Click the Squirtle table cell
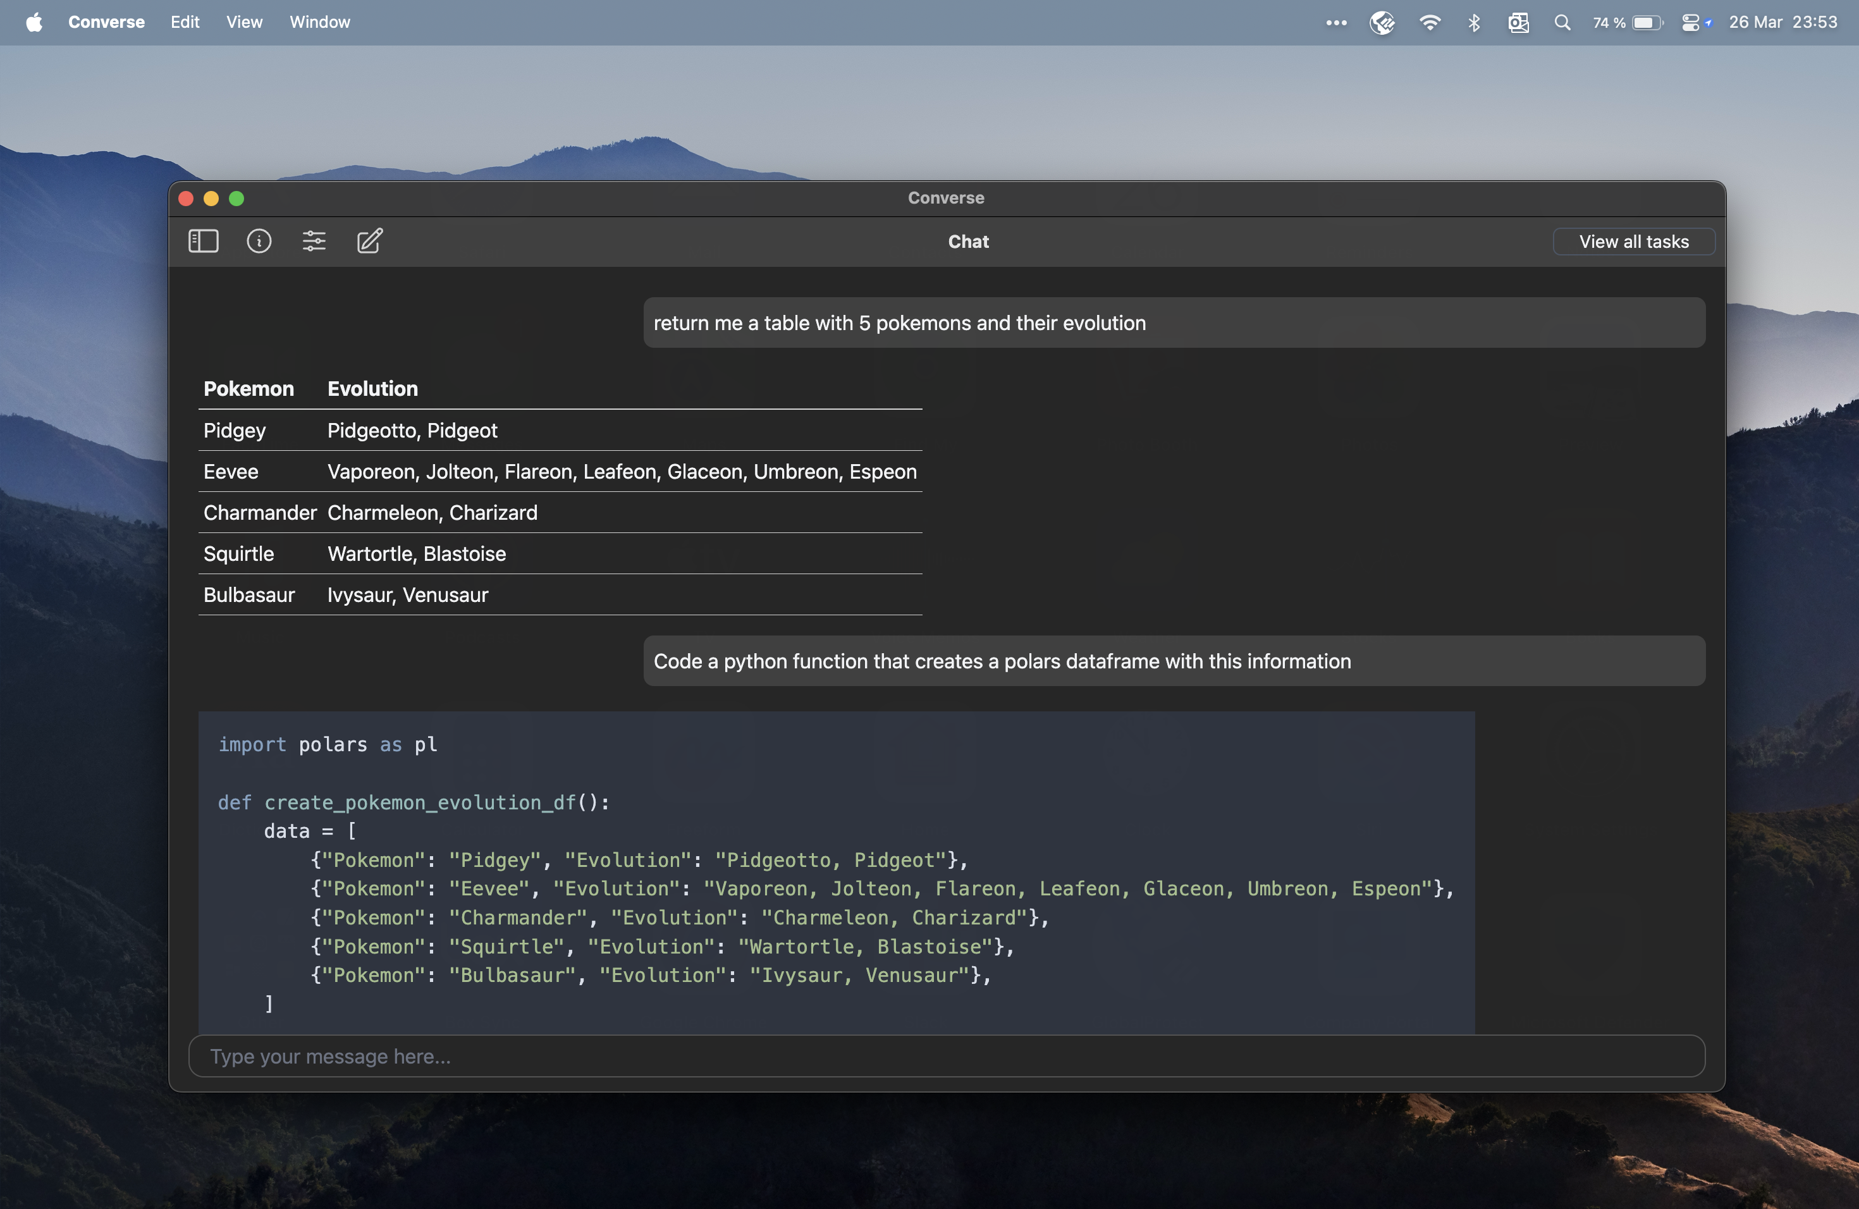Screen dimensions: 1859x1209 point(238,554)
